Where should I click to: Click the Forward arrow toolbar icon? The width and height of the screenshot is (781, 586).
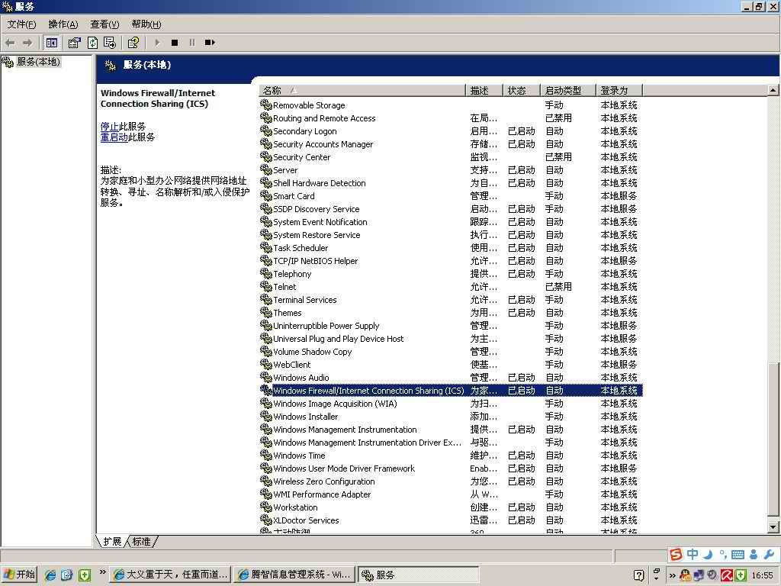pyautogui.click(x=27, y=43)
